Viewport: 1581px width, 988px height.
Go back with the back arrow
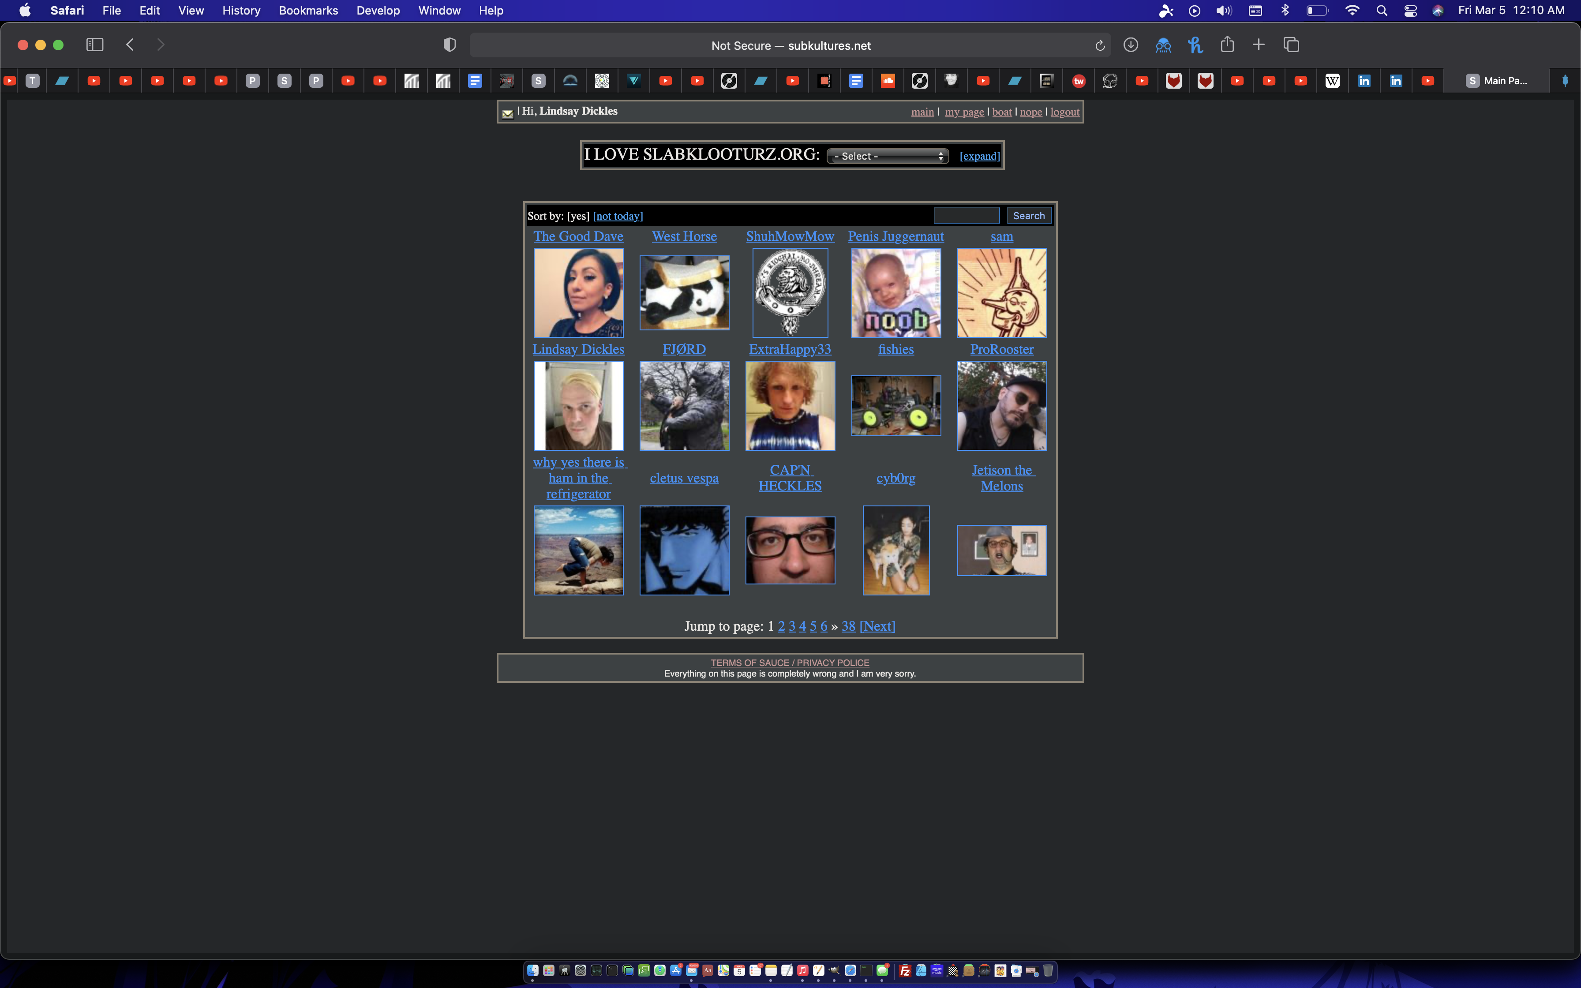click(x=130, y=45)
